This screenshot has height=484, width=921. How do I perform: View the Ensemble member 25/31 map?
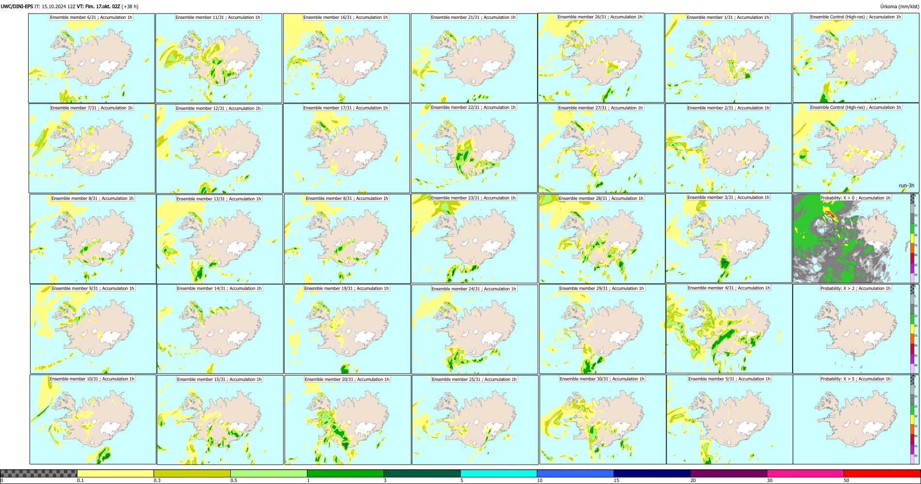coord(475,420)
